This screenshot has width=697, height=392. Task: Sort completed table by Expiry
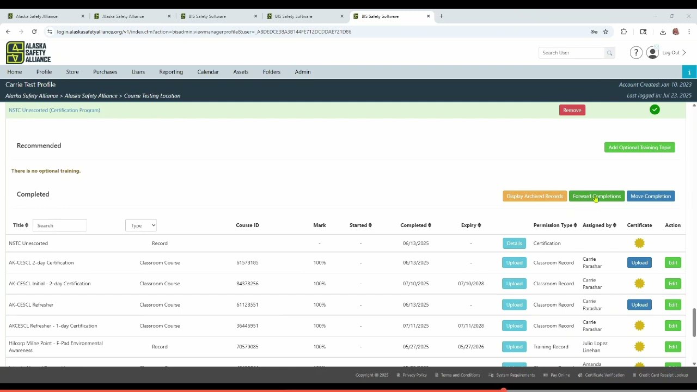pyautogui.click(x=471, y=225)
